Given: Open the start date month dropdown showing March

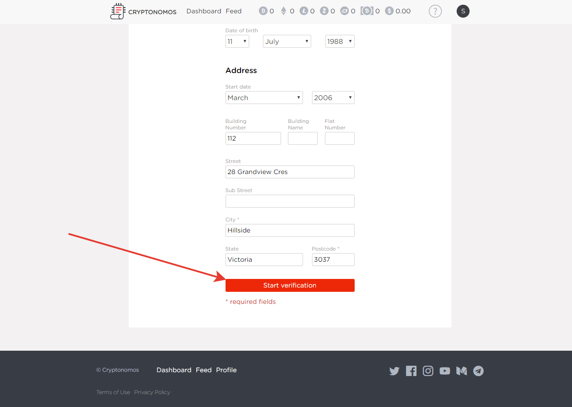Looking at the screenshot, I should (264, 98).
